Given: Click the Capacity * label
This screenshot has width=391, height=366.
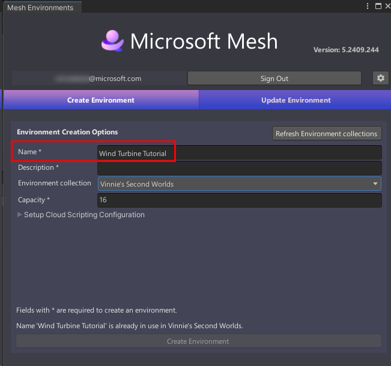Looking at the screenshot, I should [34, 200].
